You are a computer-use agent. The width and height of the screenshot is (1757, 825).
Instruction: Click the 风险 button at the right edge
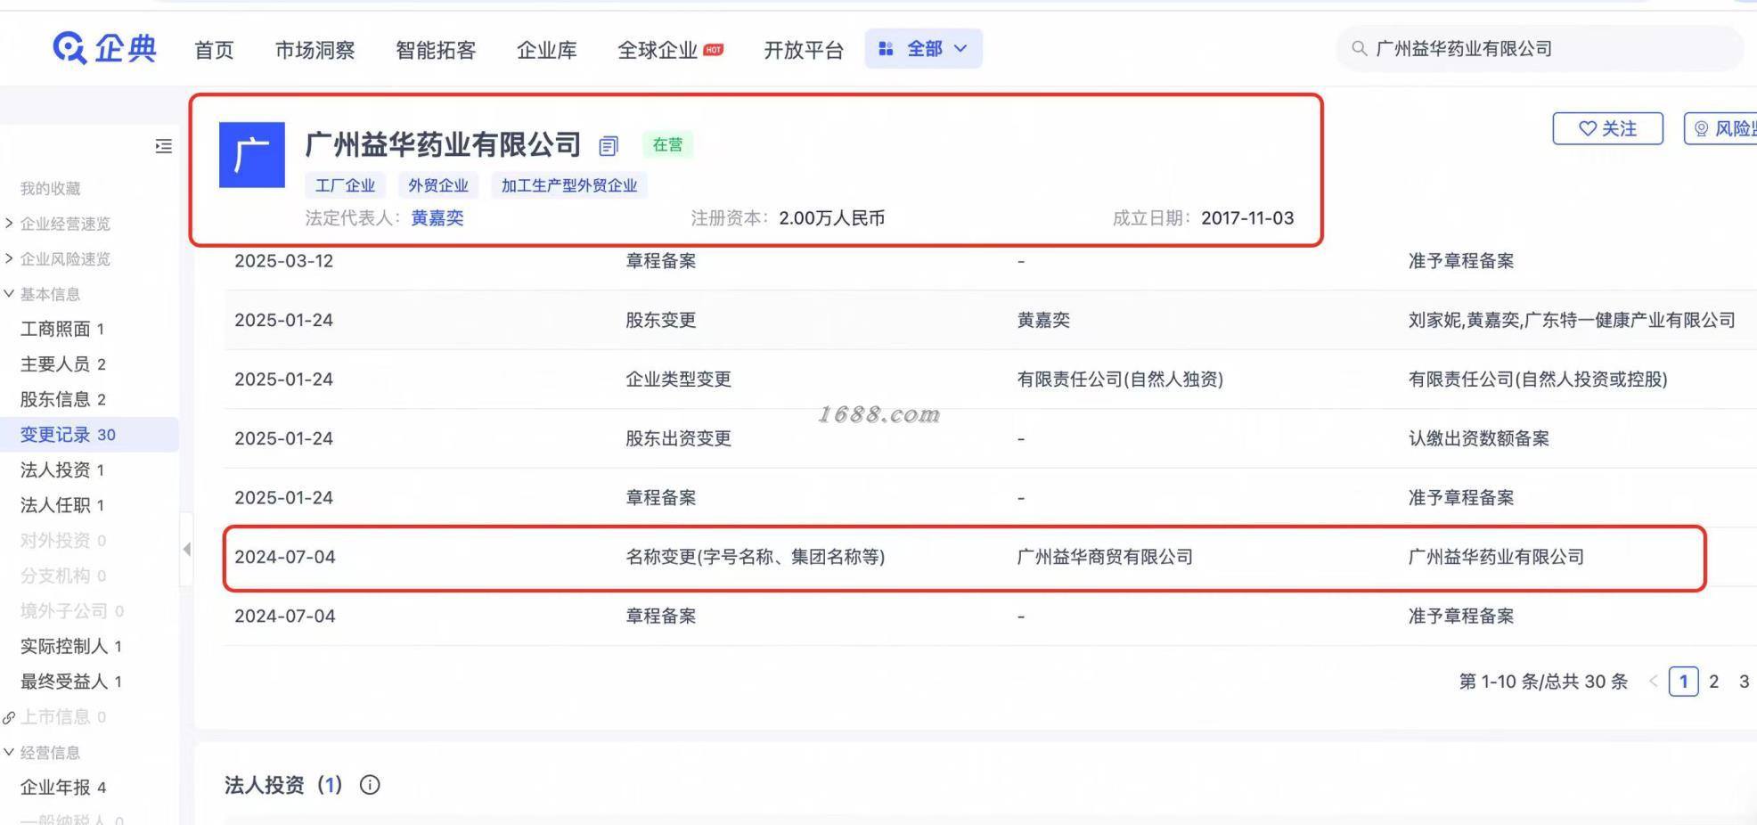[1720, 128]
